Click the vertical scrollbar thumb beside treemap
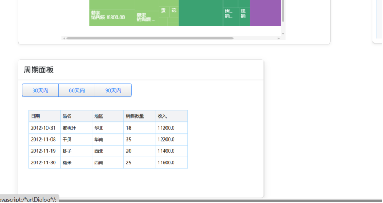The image size is (383, 203). 283,10
